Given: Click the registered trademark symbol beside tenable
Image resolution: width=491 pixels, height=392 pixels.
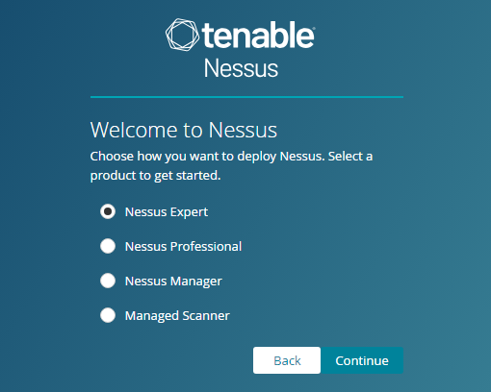Looking at the screenshot, I should coord(314,29).
